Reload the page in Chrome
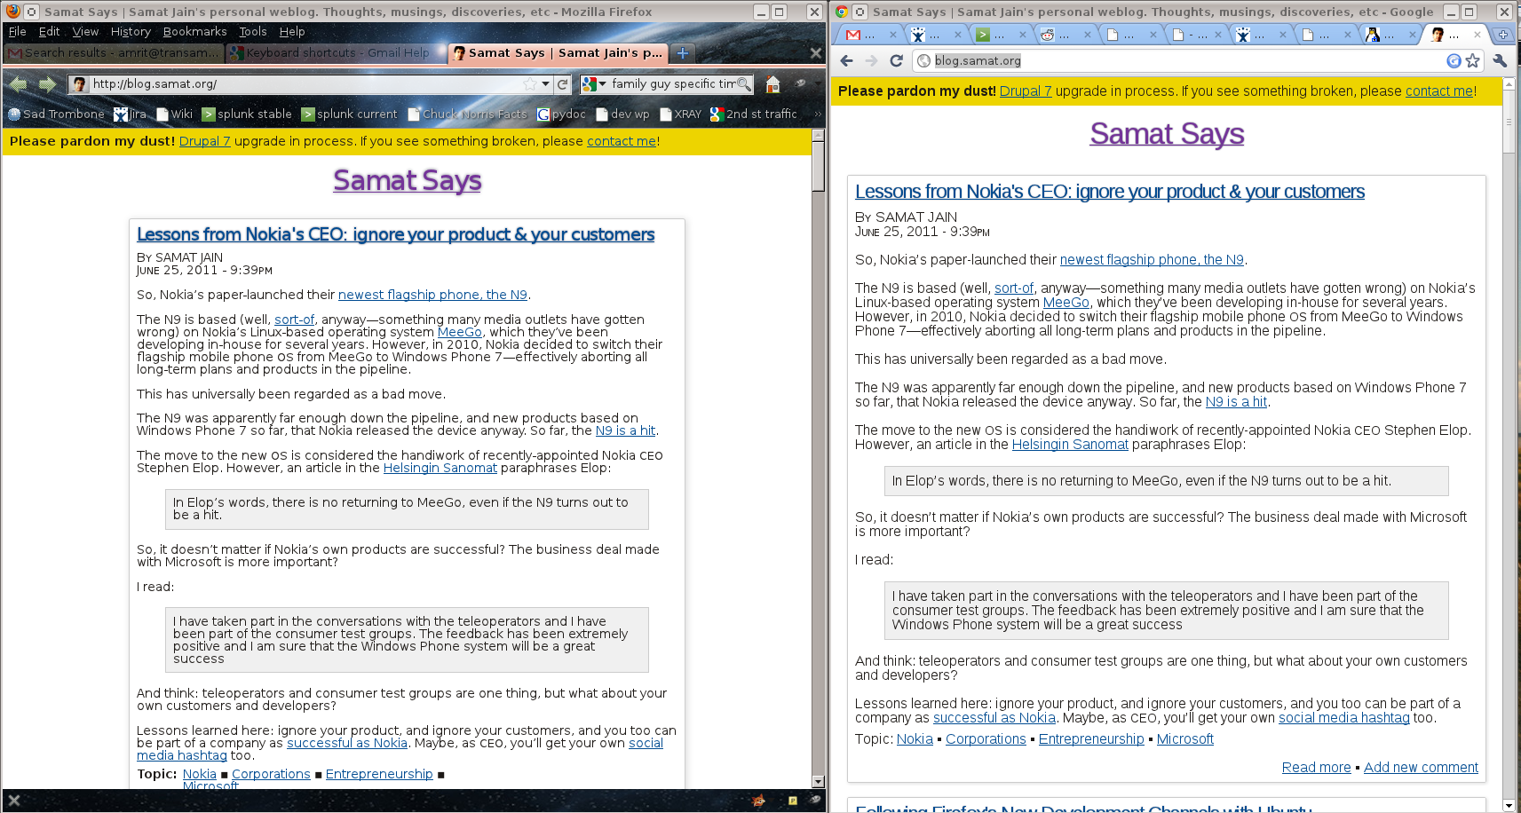Viewport: 1521px width, 813px height. [896, 61]
